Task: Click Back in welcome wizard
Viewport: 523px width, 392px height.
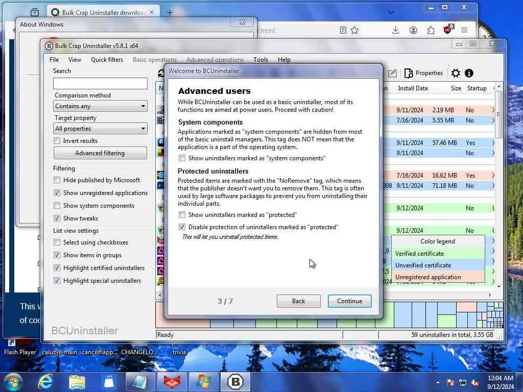Action: click(298, 301)
